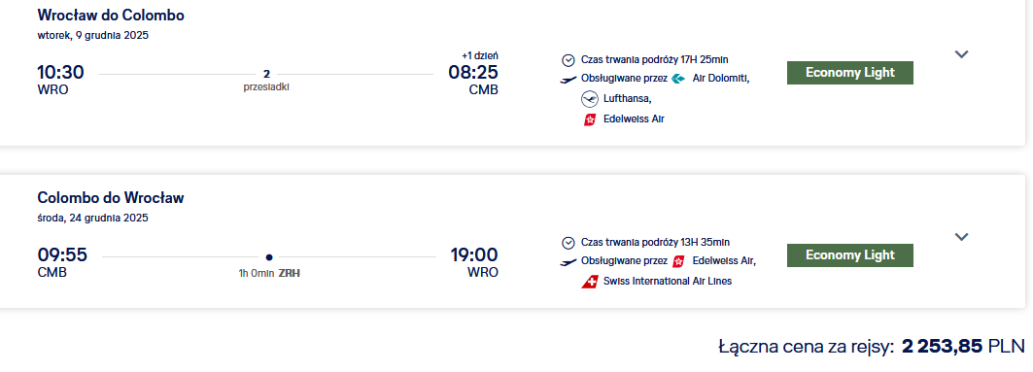Click the outbound travel duration clock icon

pyautogui.click(x=568, y=60)
